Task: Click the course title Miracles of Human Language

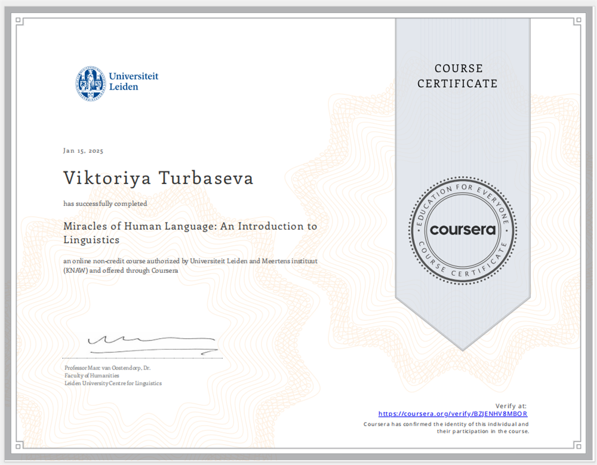Action: click(190, 233)
